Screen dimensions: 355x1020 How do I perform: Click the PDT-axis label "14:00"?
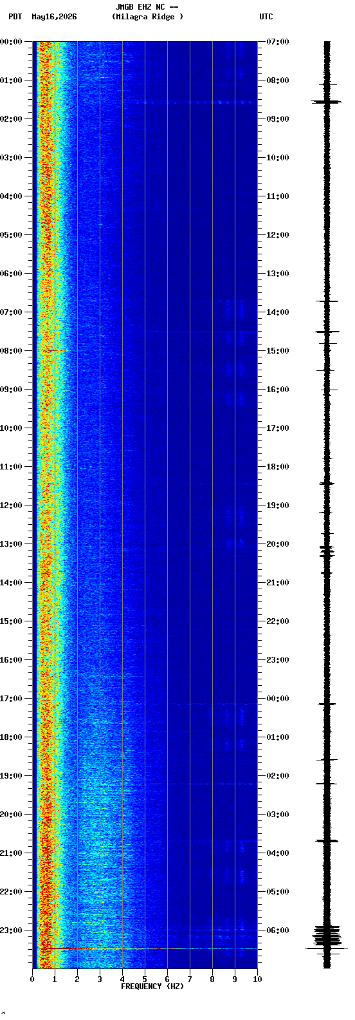(11, 583)
